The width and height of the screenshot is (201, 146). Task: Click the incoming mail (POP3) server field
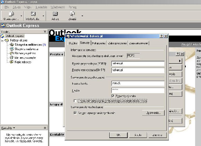point(138,64)
